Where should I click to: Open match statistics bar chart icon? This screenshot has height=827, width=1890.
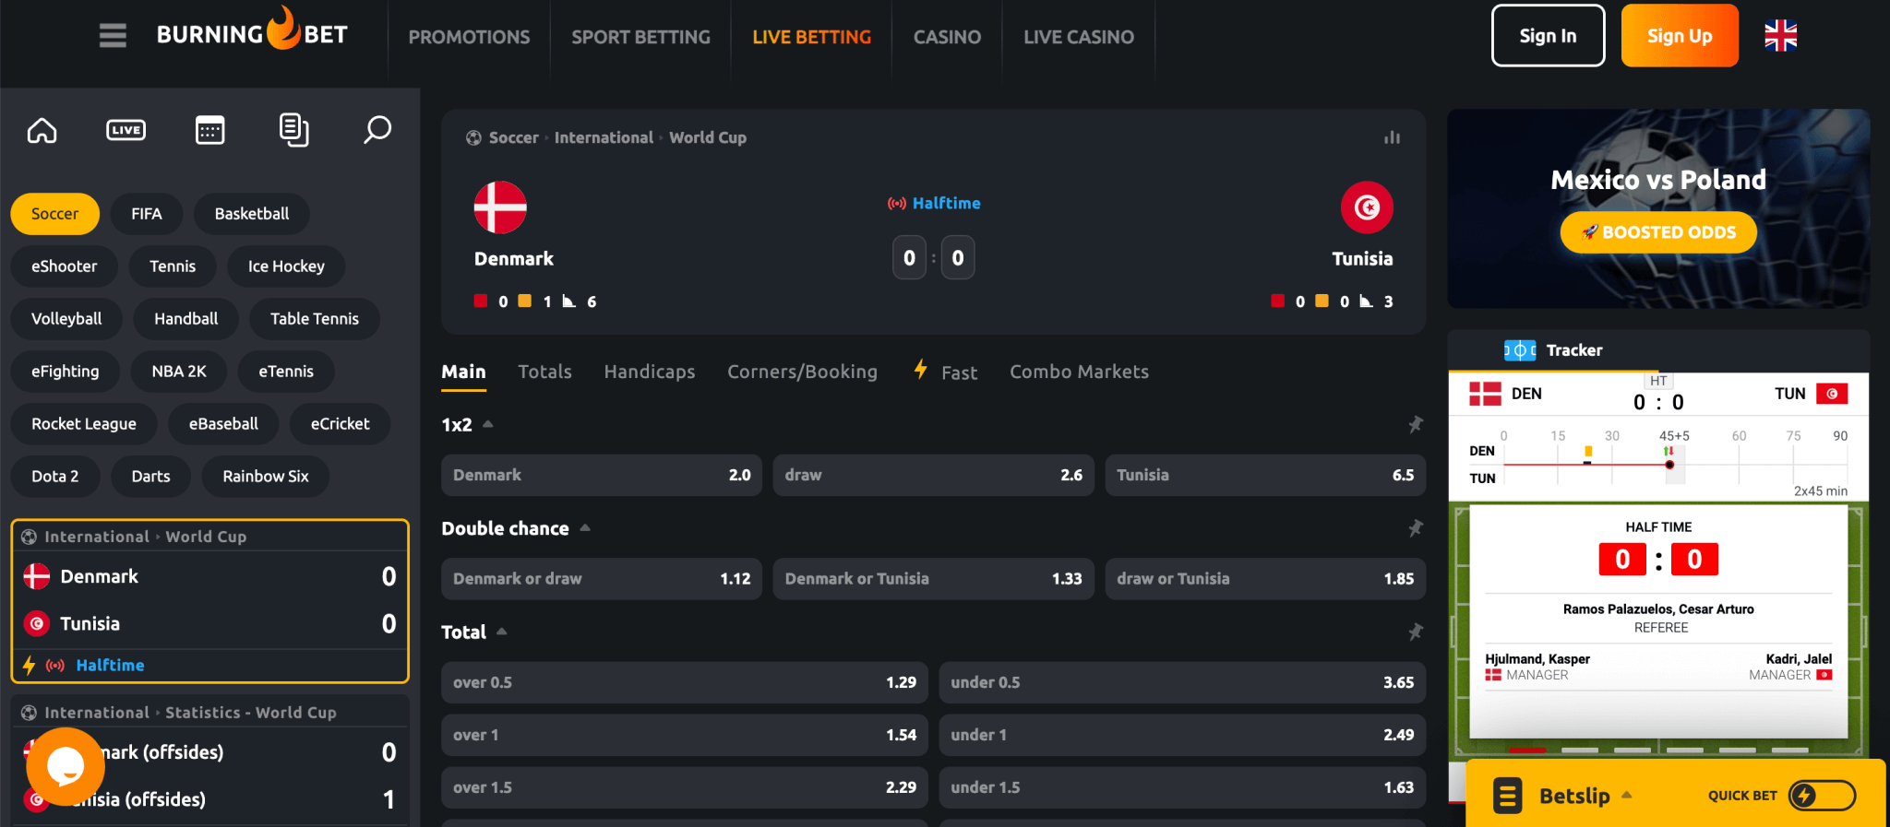click(x=1392, y=137)
